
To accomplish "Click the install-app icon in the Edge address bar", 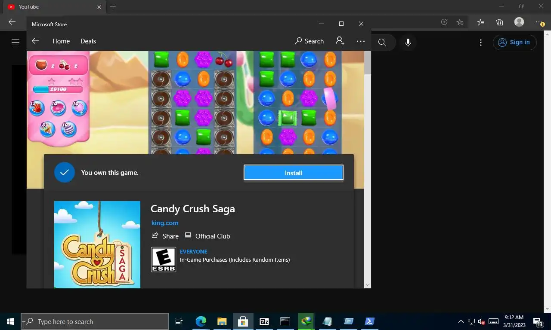I will [444, 22].
